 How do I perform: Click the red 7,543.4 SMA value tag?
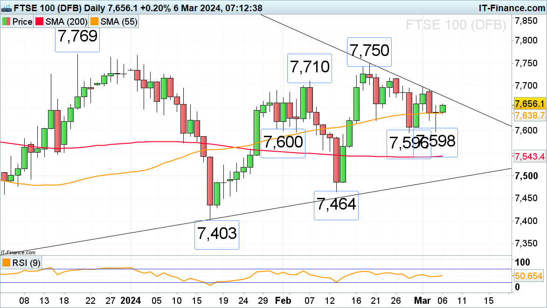(529, 156)
